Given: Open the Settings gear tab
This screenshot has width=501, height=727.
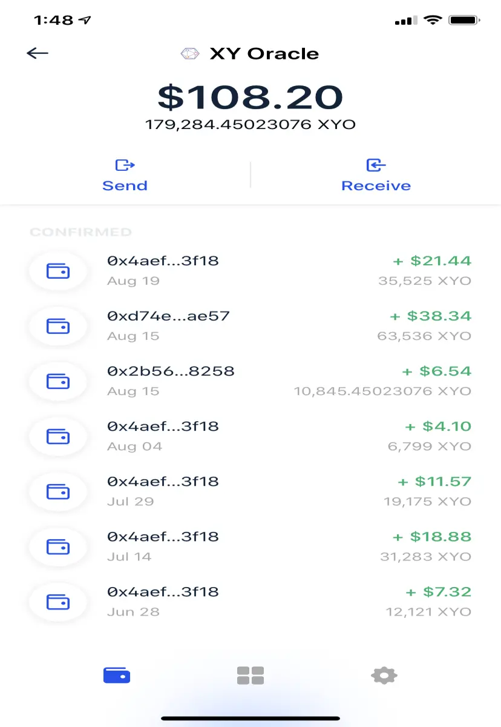Looking at the screenshot, I should click(x=384, y=675).
